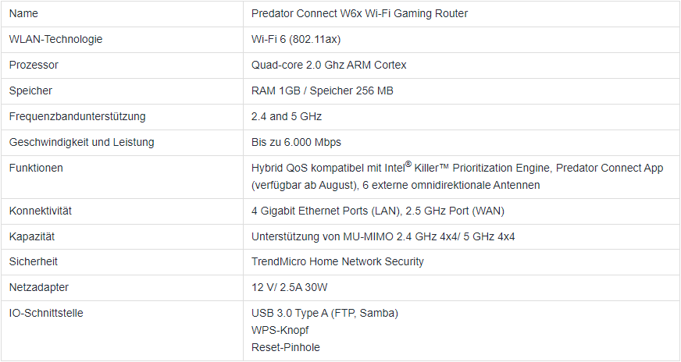
Task: Click the 'Name' row label cell
Action: (23, 14)
